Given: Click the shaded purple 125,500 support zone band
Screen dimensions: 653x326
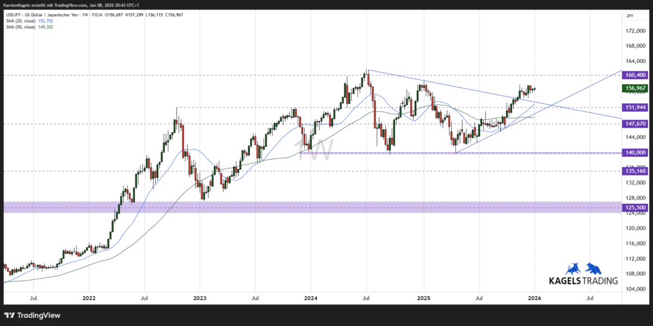Looking at the screenshot, I should [272, 207].
